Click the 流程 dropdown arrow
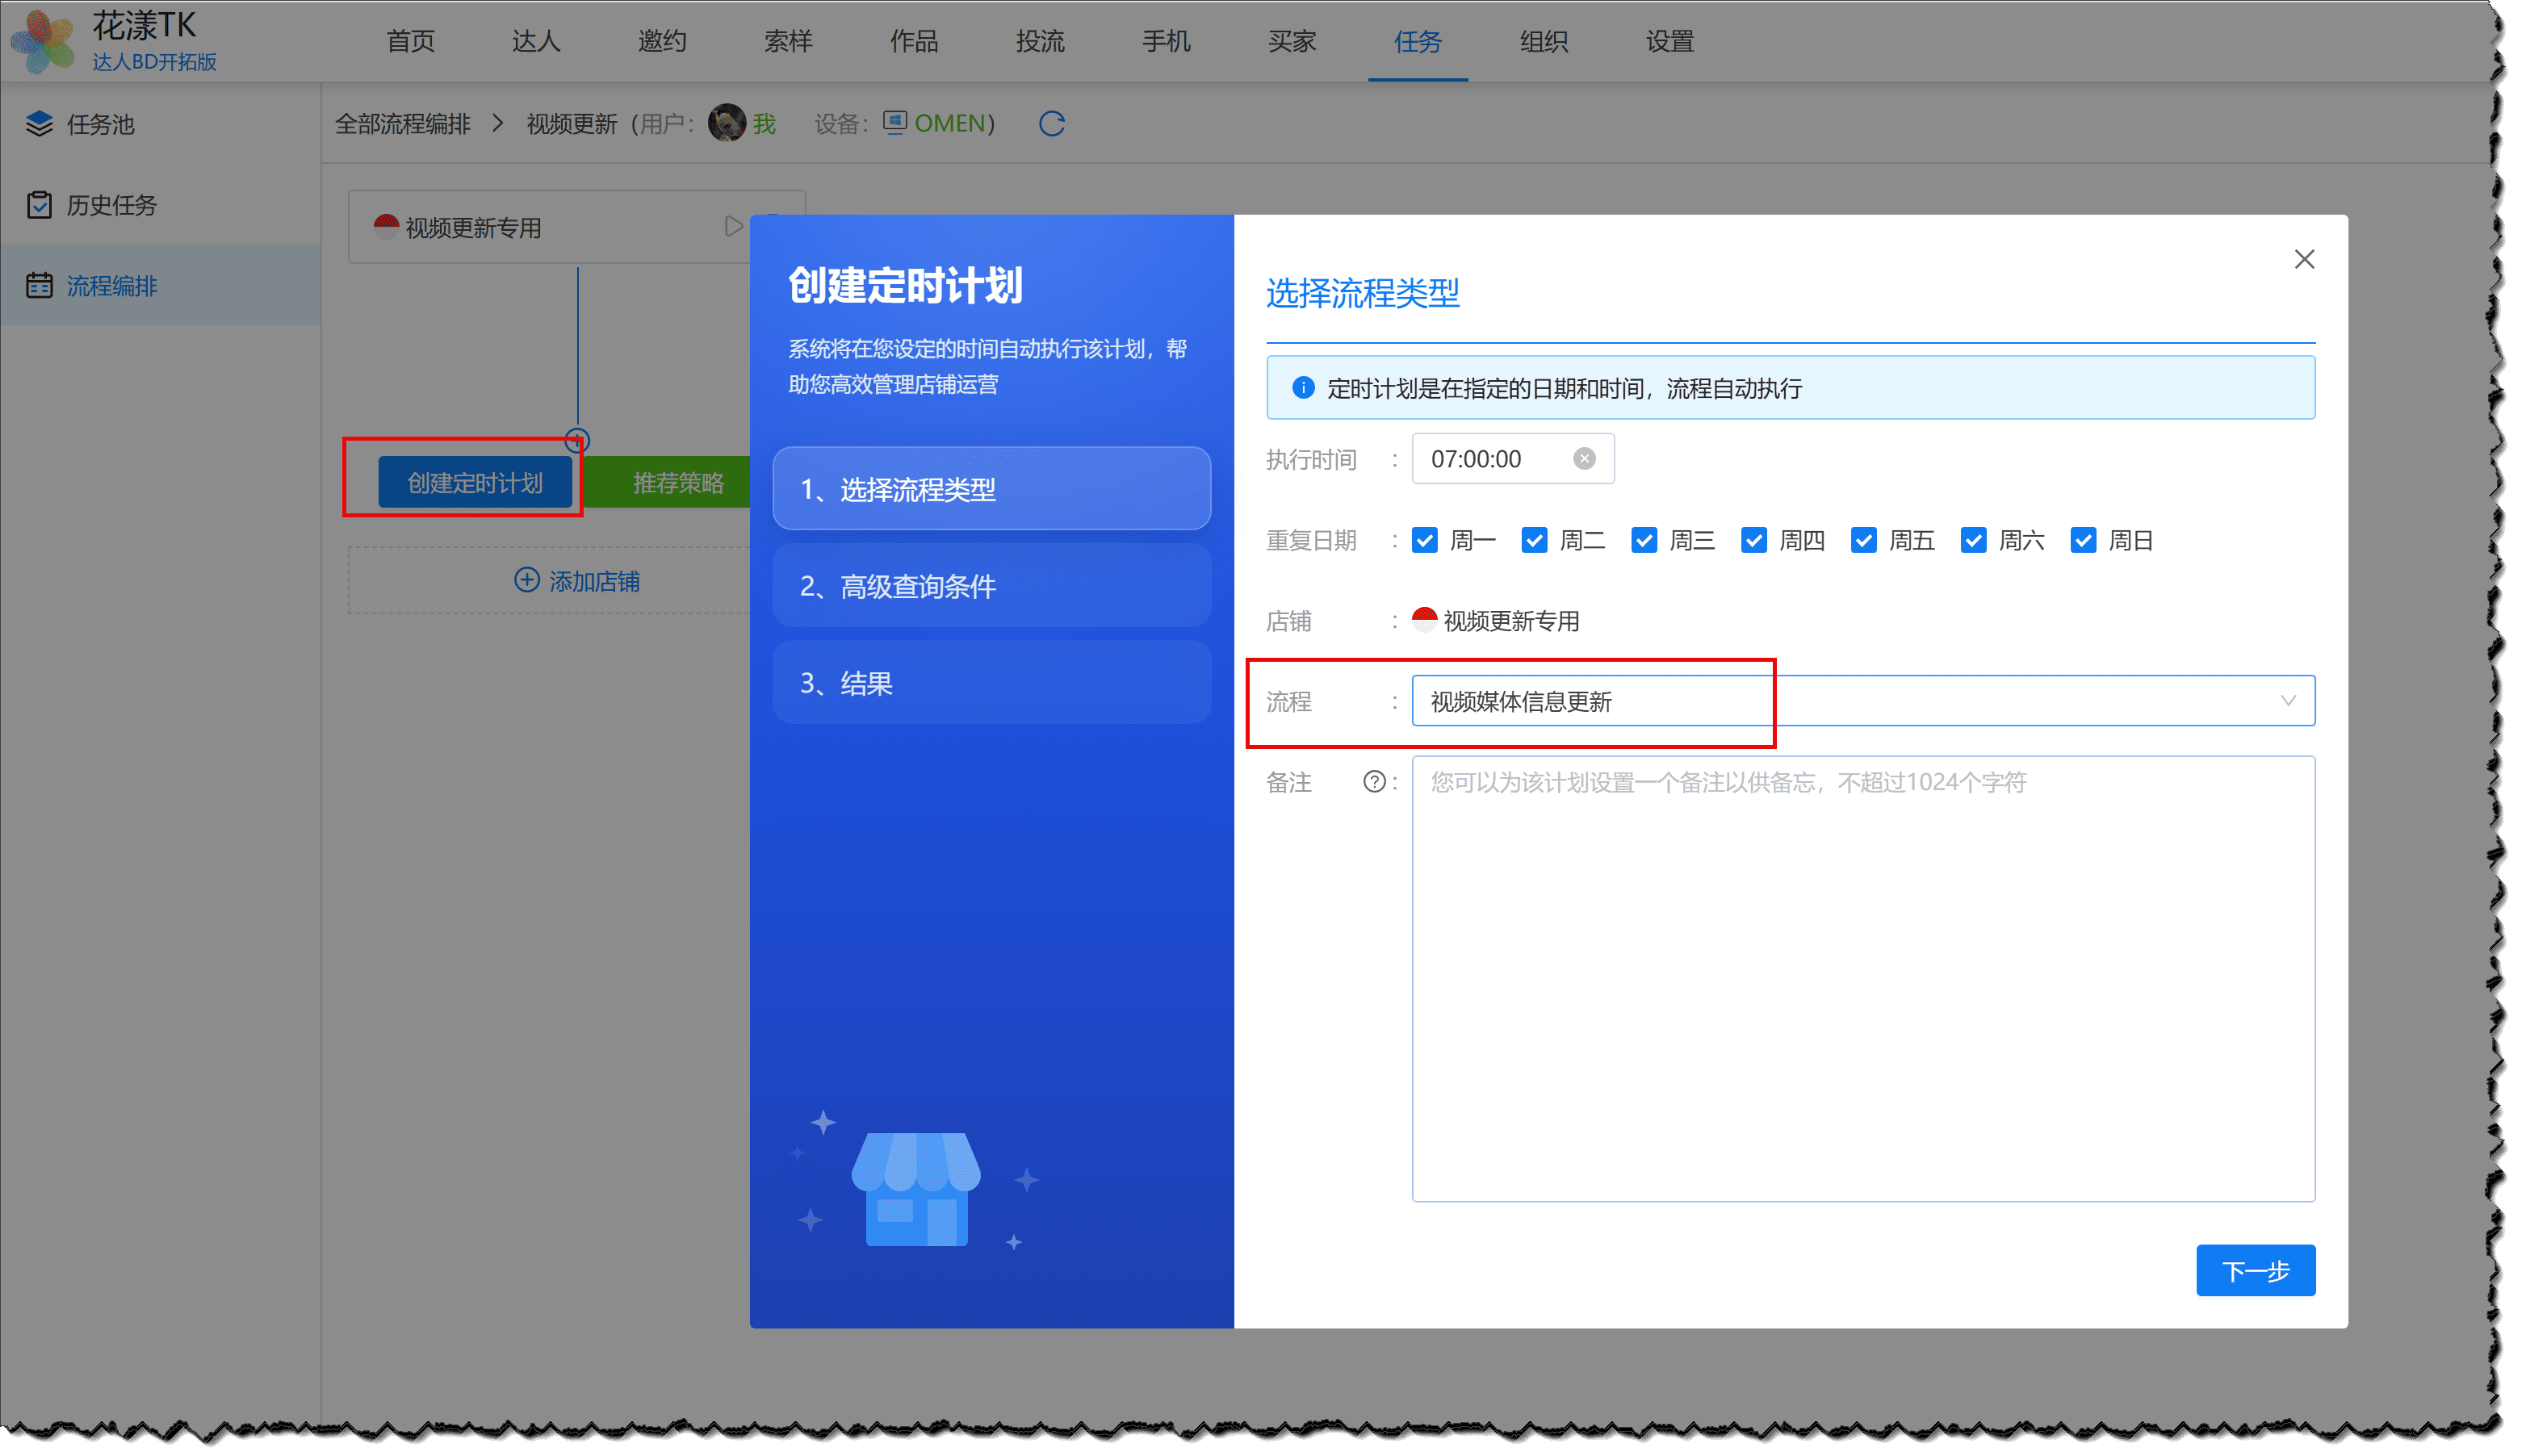 [x=2288, y=701]
